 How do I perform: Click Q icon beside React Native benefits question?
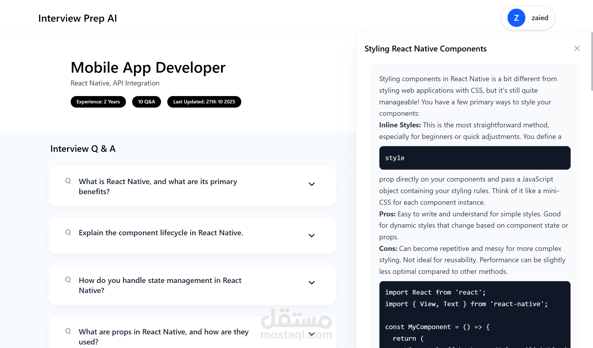pyautogui.click(x=68, y=181)
